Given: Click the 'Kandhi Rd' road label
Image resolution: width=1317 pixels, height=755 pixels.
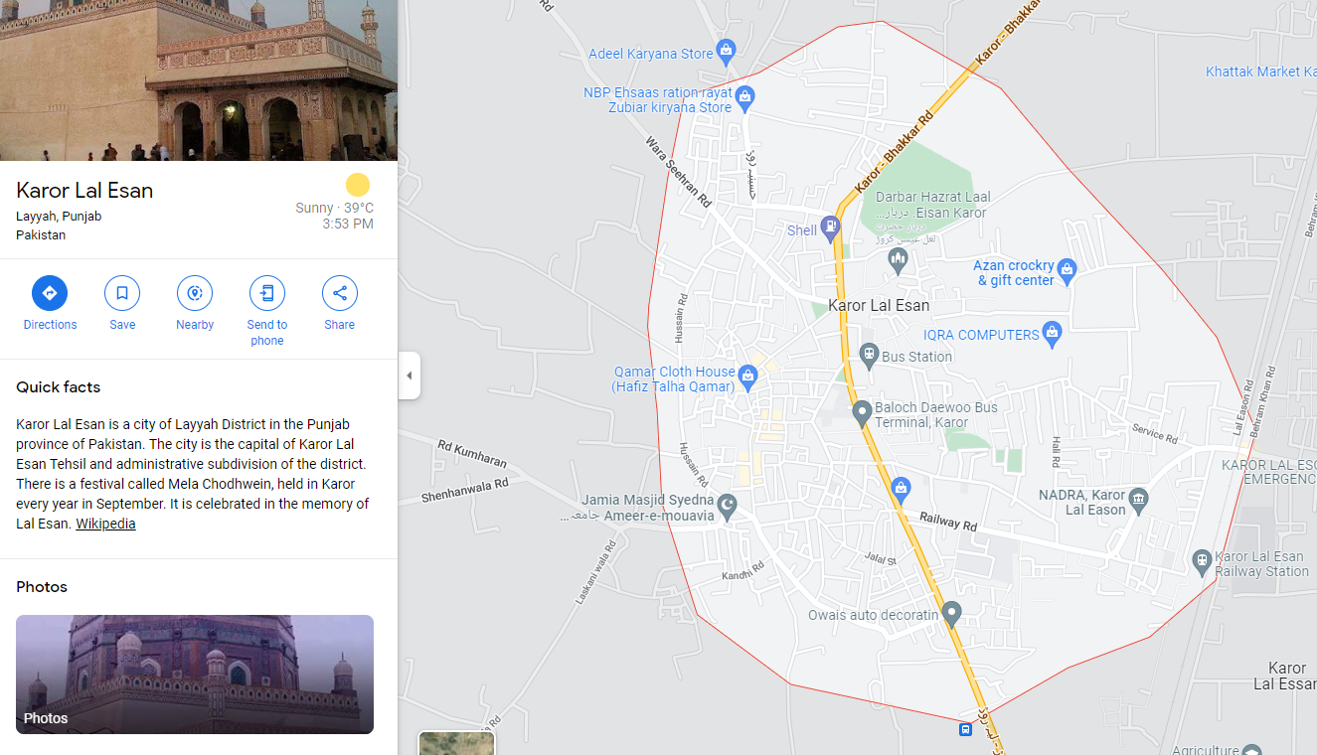Looking at the screenshot, I should pyautogui.click(x=742, y=570).
